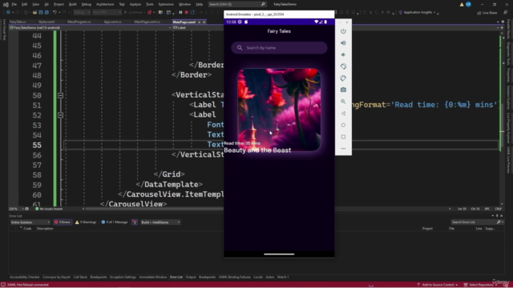Click the notifications warning triangle icon

click(462, 4)
